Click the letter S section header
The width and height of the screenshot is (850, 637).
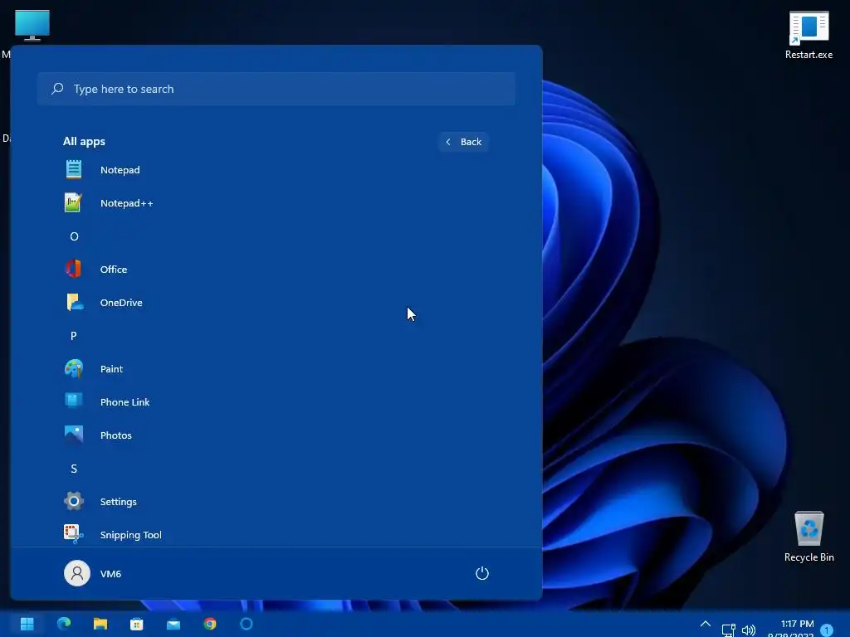pos(74,469)
